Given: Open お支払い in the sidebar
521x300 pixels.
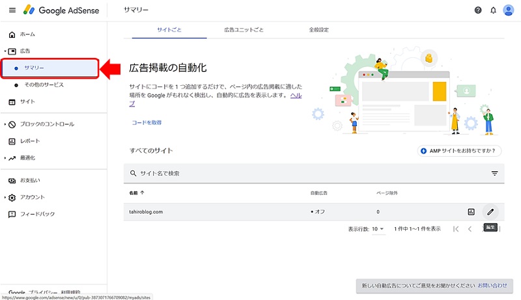Looking at the screenshot, I should tap(30, 180).
